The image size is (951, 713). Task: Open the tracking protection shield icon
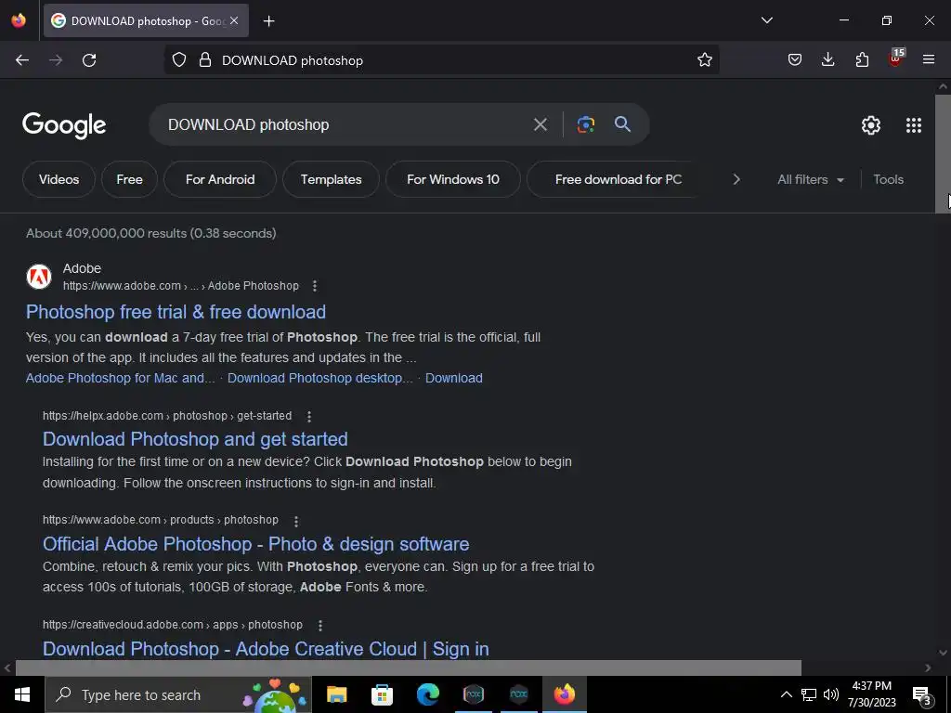coord(179,60)
